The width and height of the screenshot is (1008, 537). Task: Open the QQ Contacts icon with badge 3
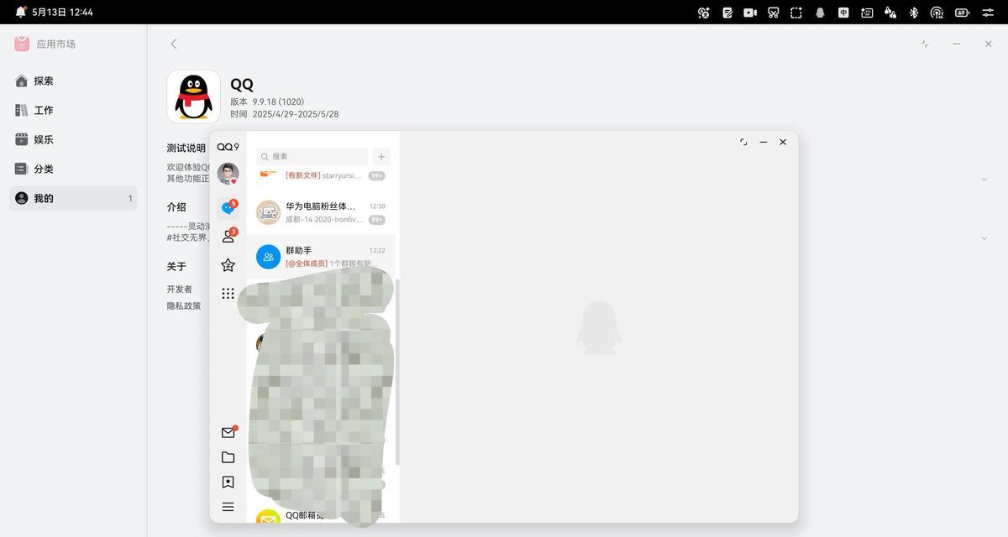click(228, 237)
